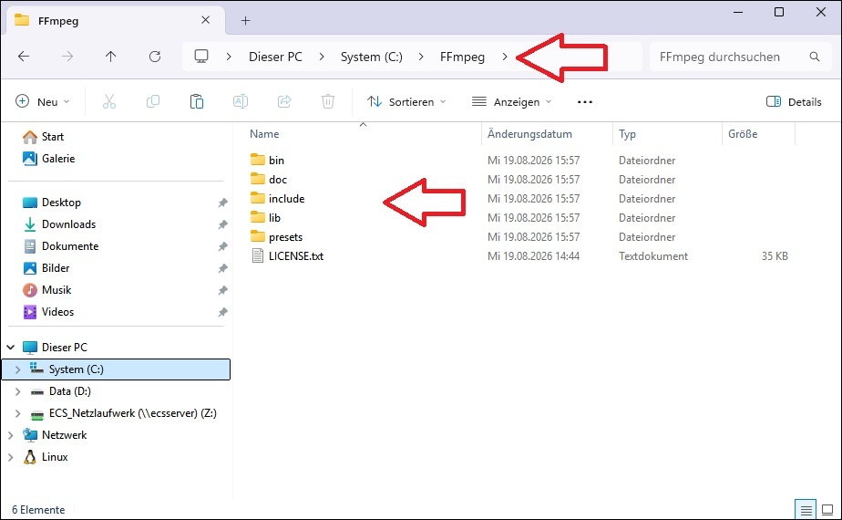Viewport: 842px width, 520px height.
Task: Expand System (C:) tree node
Action: [x=17, y=369]
